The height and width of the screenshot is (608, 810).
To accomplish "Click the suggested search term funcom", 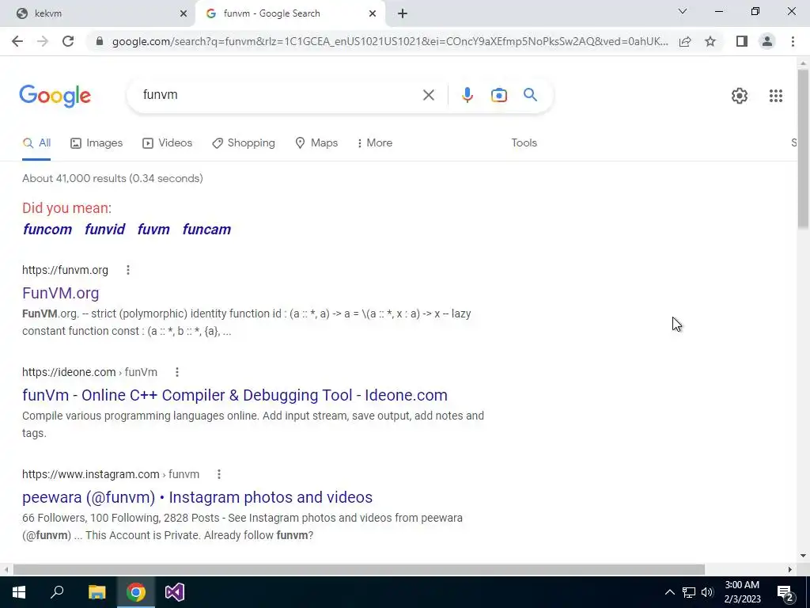I will click(x=47, y=229).
